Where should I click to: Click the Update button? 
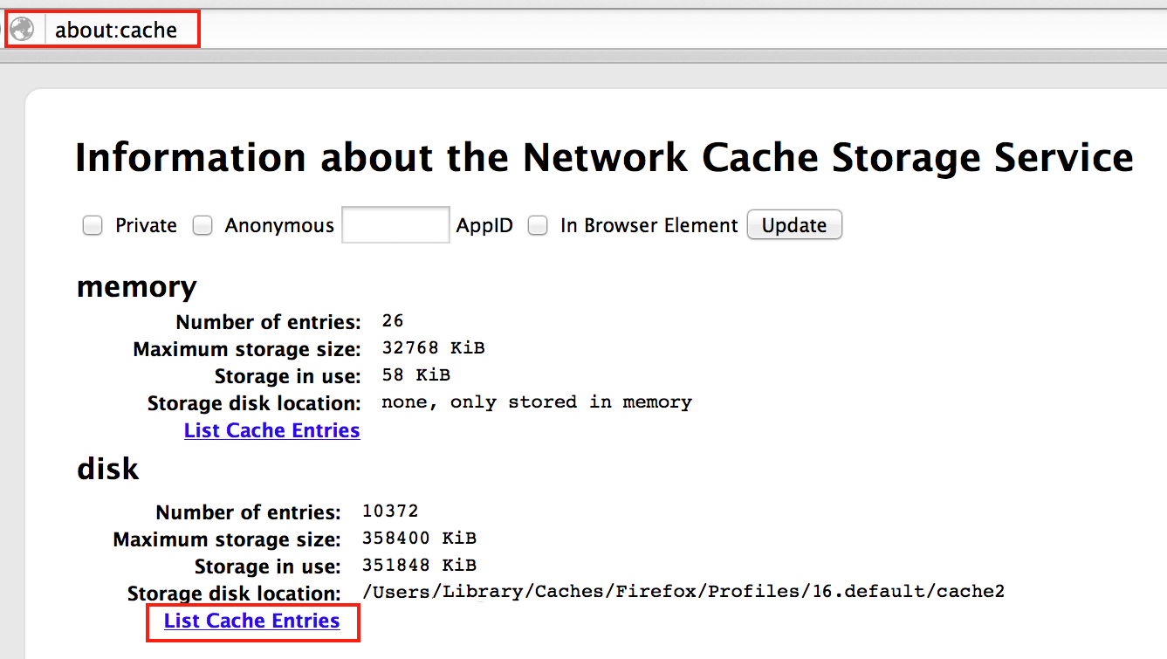pos(793,224)
